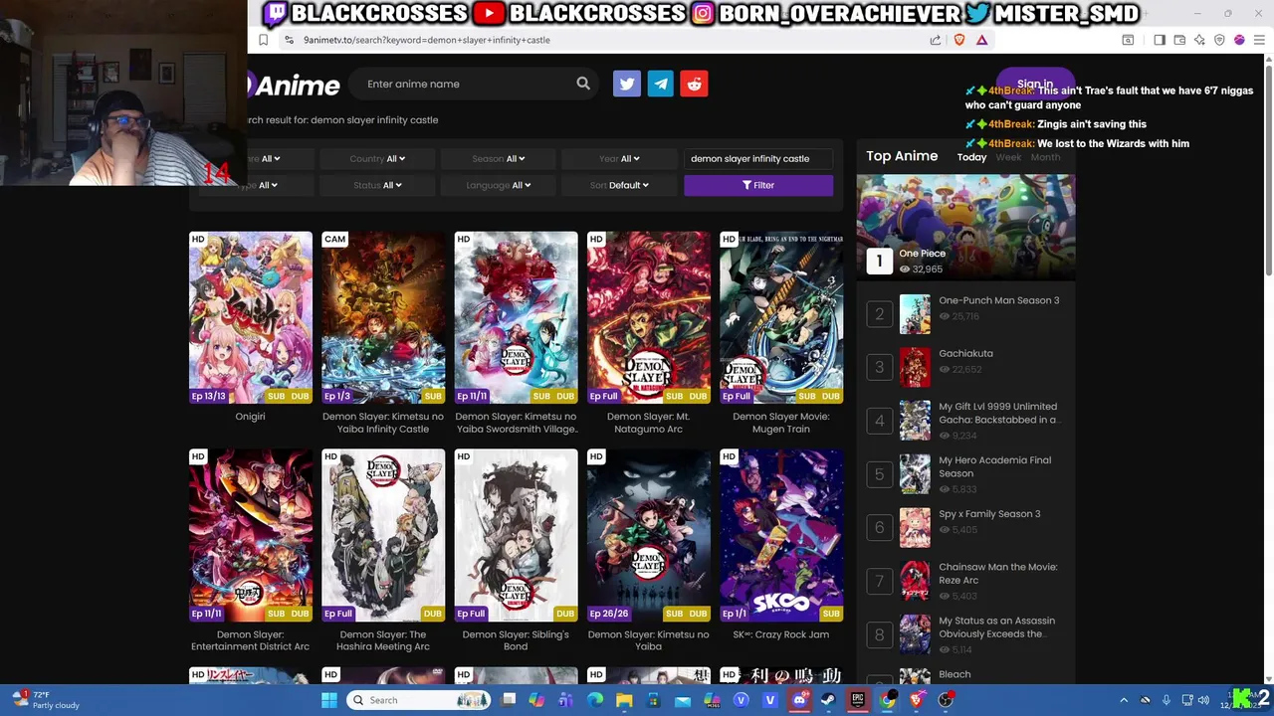The image size is (1274, 716).
Task: Open Gachiakuta in Top Anime list
Action: 965,353
